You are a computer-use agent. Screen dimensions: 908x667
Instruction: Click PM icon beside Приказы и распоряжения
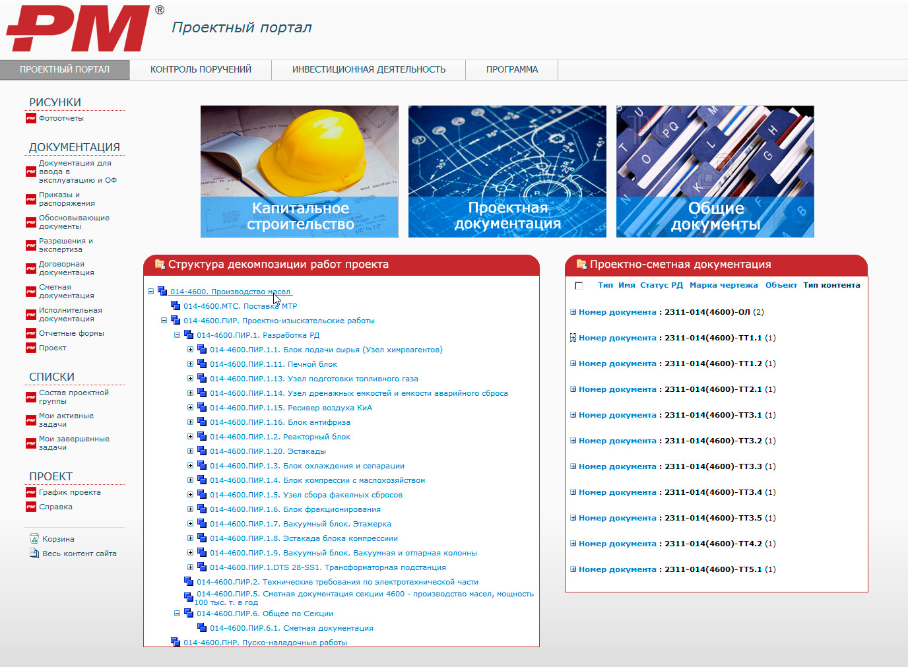click(31, 199)
